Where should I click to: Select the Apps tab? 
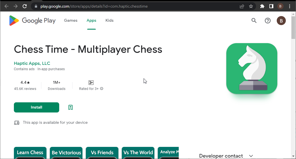[x=91, y=20]
